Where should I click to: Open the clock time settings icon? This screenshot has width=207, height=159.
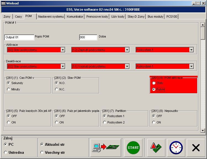[176, 148]
